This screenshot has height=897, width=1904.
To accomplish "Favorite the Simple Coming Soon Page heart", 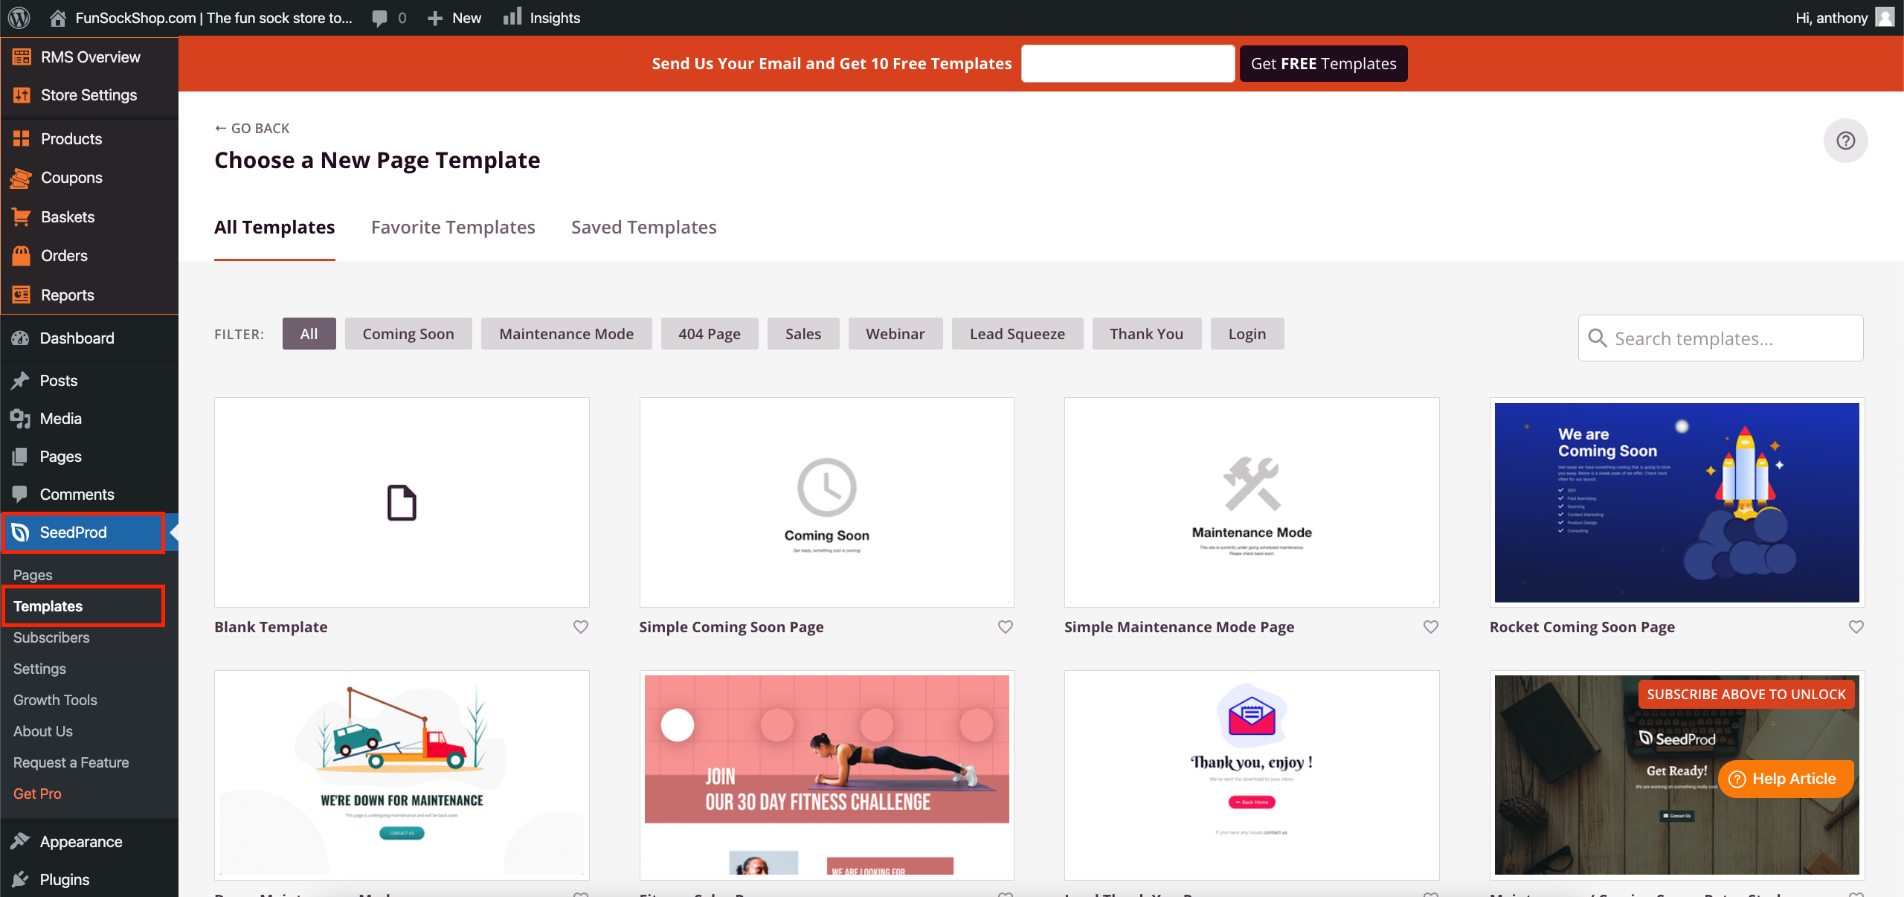I will point(1006,627).
